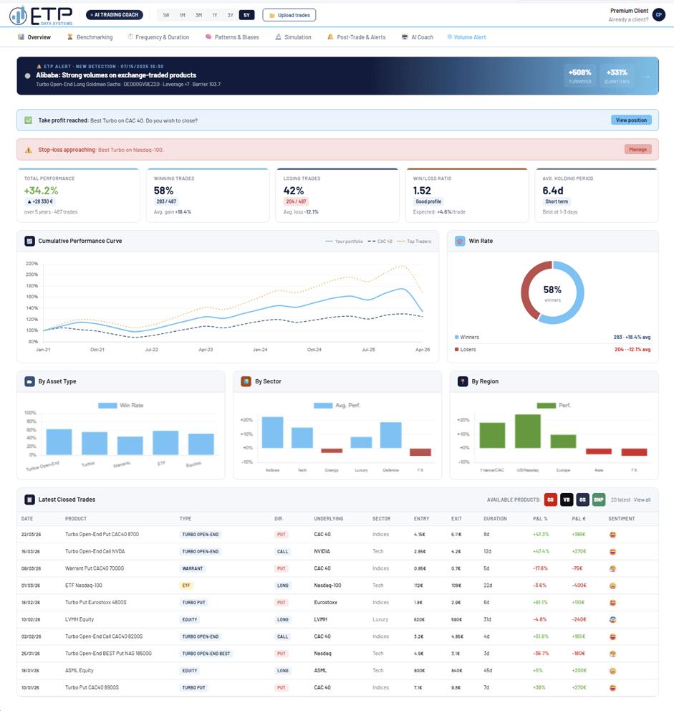Select the SG product badge

550,500
